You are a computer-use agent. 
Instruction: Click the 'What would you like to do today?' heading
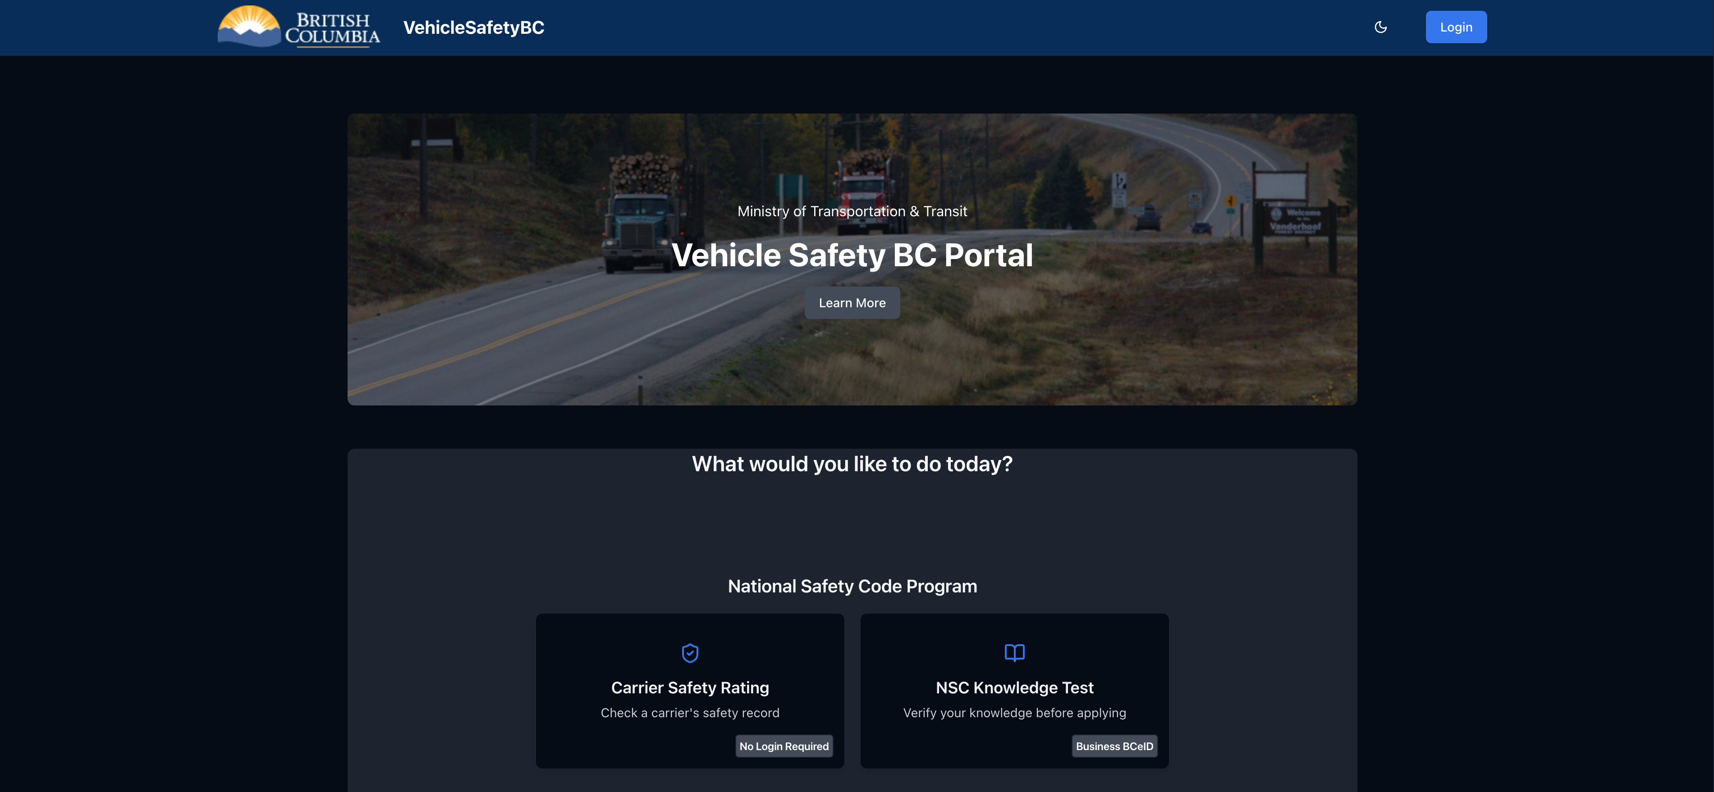(x=852, y=464)
